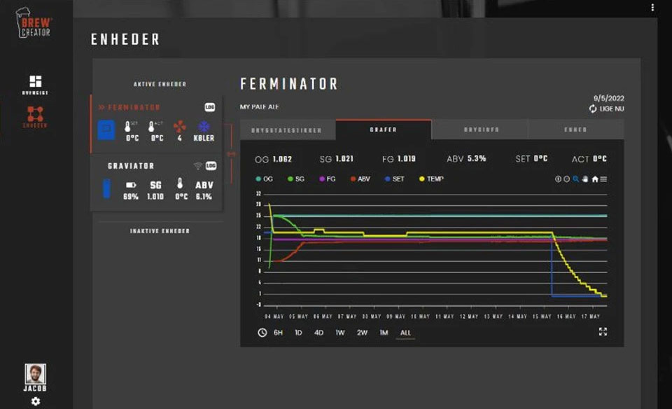Select the chart zoom magnifier tool
This screenshot has height=409, width=672.
click(x=576, y=179)
